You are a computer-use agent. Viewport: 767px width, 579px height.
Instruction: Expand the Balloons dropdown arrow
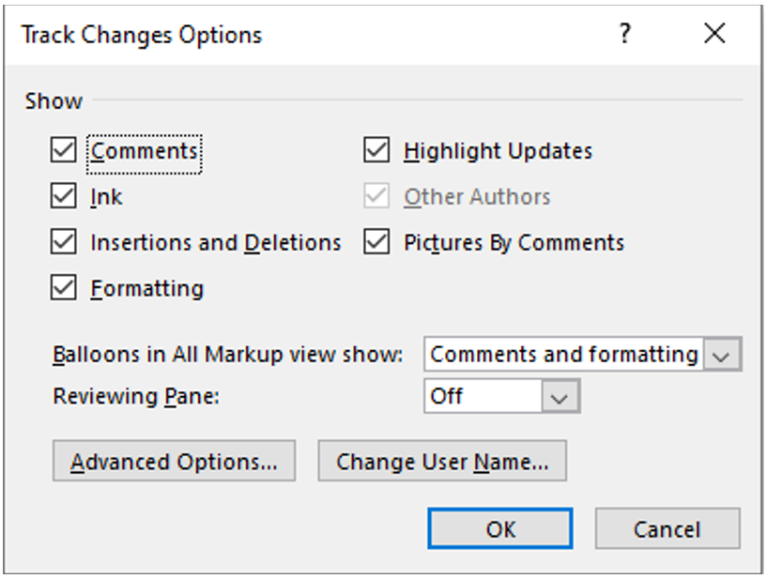[x=721, y=355]
